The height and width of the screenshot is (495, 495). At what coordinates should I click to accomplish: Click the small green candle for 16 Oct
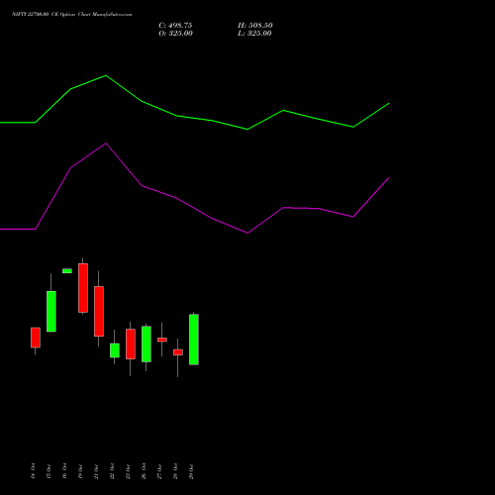tap(67, 271)
